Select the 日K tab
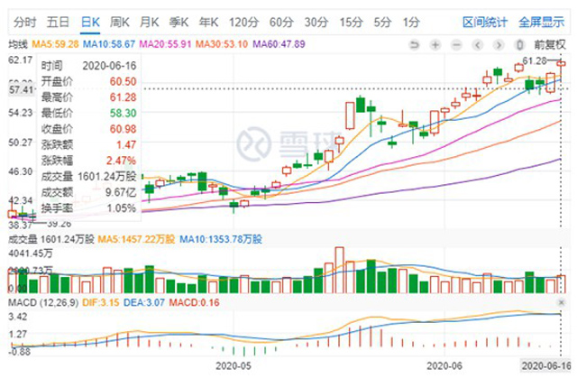Screen dimensions: 577x378 coord(90,22)
